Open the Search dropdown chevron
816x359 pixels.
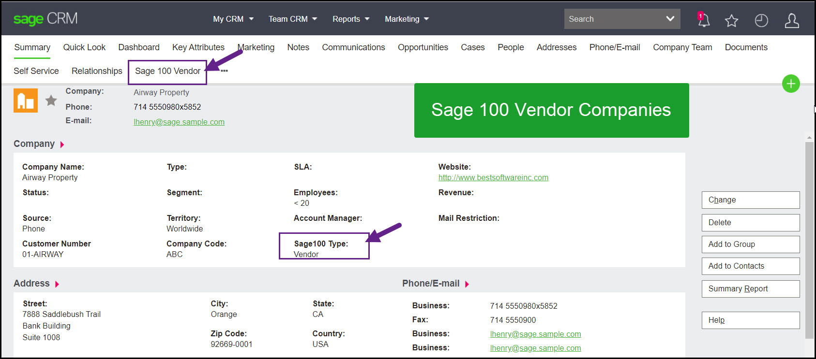[670, 19]
